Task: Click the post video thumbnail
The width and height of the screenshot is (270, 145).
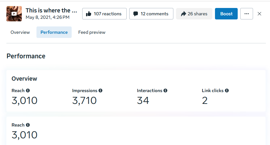Action: 14,14
